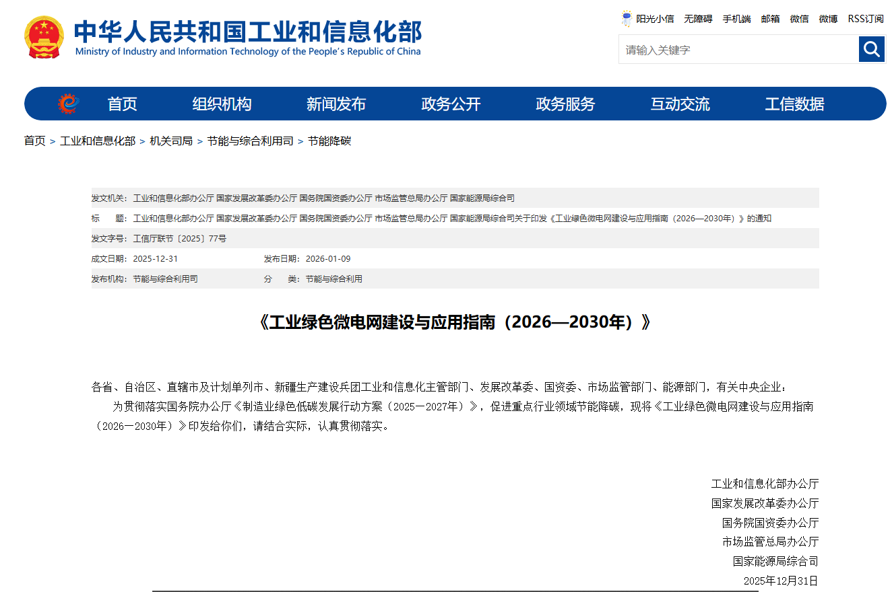The height and width of the screenshot is (592, 892).
Task: Click signature line 国家能源局综合司
Action: (x=775, y=561)
